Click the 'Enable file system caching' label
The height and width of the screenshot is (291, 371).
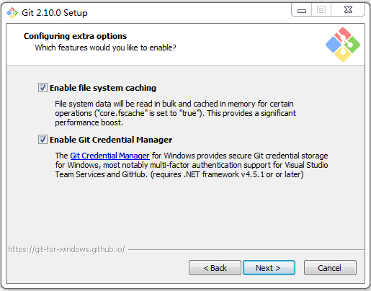click(x=103, y=88)
